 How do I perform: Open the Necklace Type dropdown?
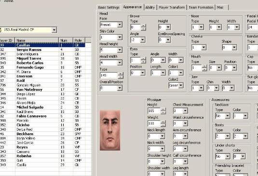click(x=228, y=116)
